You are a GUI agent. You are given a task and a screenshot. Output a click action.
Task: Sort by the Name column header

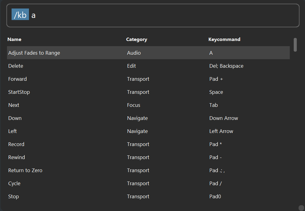(14, 39)
